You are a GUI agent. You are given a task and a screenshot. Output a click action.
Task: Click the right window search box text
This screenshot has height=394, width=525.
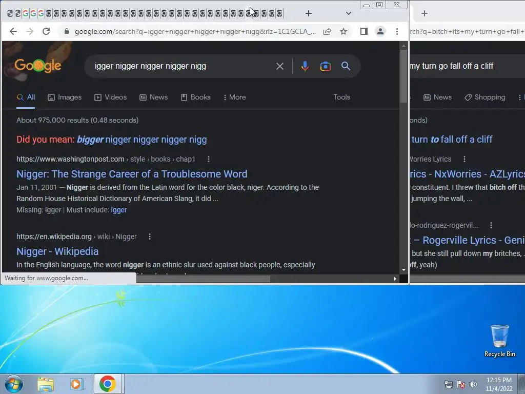click(x=452, y=66)
